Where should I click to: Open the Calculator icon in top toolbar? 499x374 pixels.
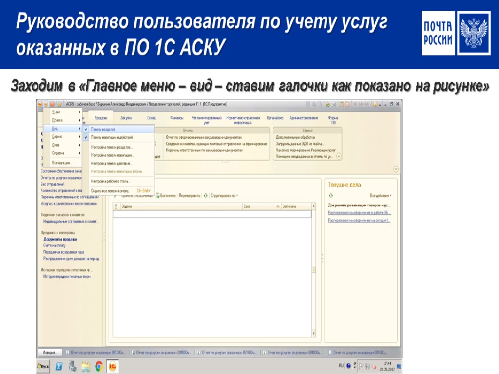point(341,104)
